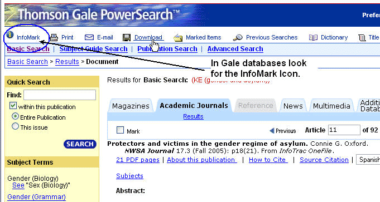Click the InfoMark info icon

(x=10, y=35)
